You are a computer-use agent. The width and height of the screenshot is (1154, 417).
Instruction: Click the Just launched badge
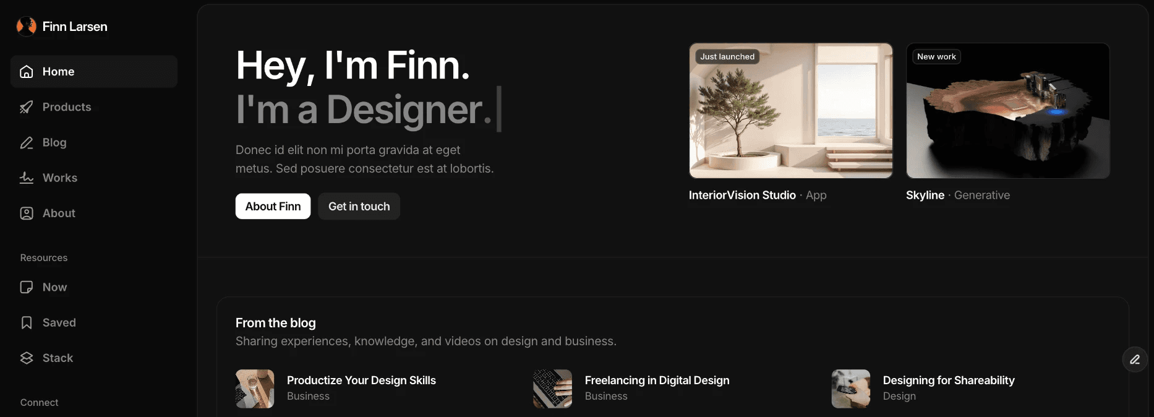tap(727, 56)
